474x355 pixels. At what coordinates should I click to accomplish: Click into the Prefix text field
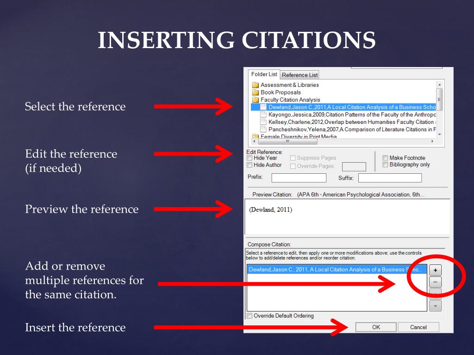(x=299, y=178)
